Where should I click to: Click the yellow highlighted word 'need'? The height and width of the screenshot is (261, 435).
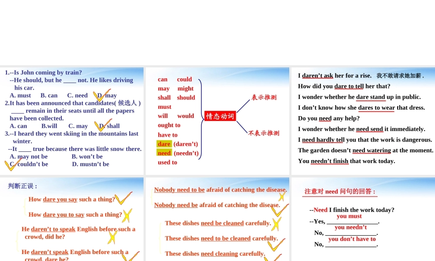(164, 153)
